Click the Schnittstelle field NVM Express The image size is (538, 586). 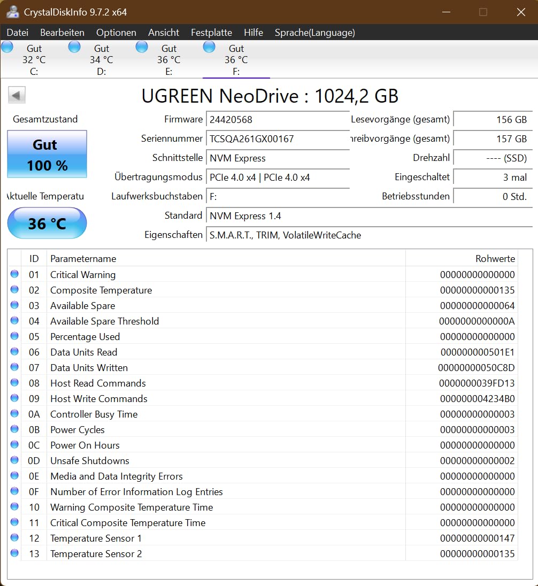click(x=278, y=158)
